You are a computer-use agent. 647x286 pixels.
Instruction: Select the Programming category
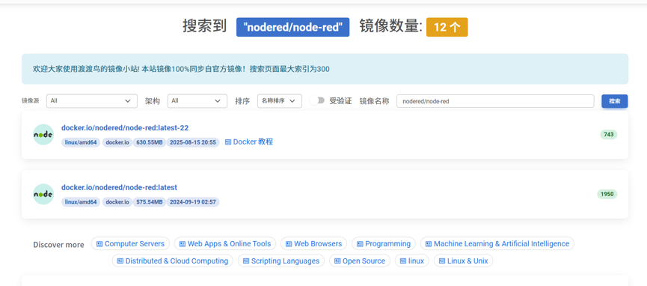coord(384,244)
